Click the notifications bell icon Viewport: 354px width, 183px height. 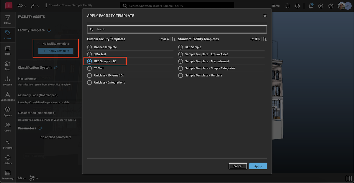311,6
